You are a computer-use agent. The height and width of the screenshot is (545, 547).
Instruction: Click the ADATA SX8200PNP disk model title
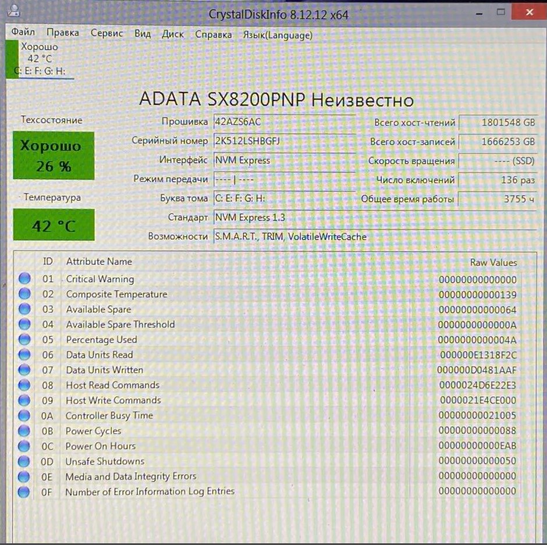pos(276,99)
